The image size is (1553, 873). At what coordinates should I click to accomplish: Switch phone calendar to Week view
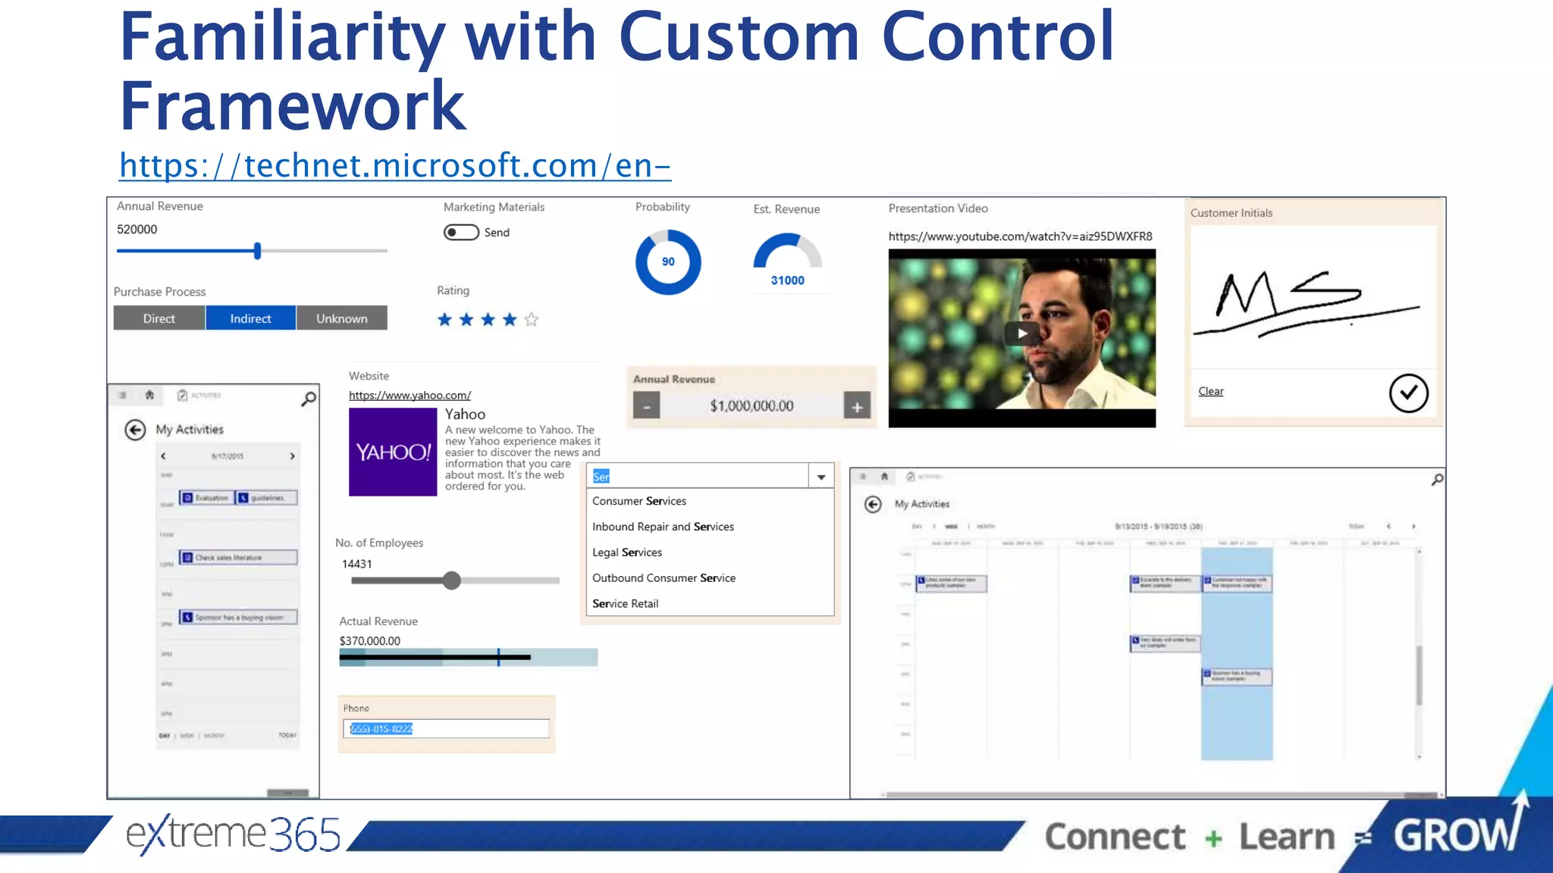[187, 735]
